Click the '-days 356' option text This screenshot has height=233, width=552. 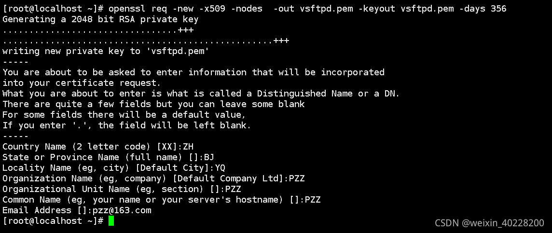coord(483,9)
